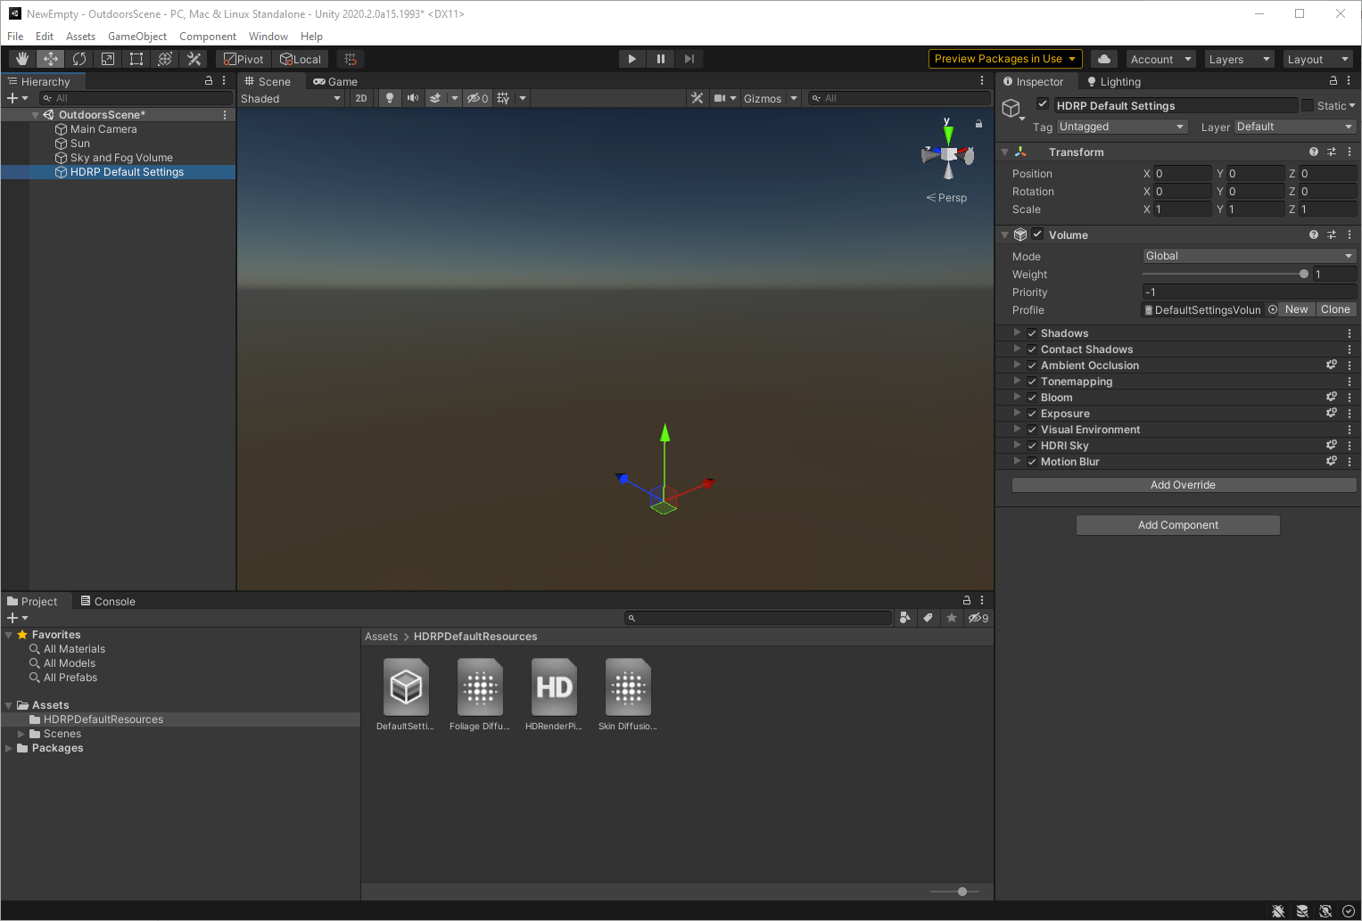Toggle scene lighting bulb icon

point(390,98)
